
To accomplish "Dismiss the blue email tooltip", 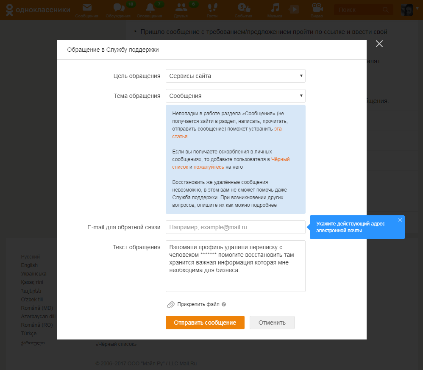I will (x=400, y=220).
